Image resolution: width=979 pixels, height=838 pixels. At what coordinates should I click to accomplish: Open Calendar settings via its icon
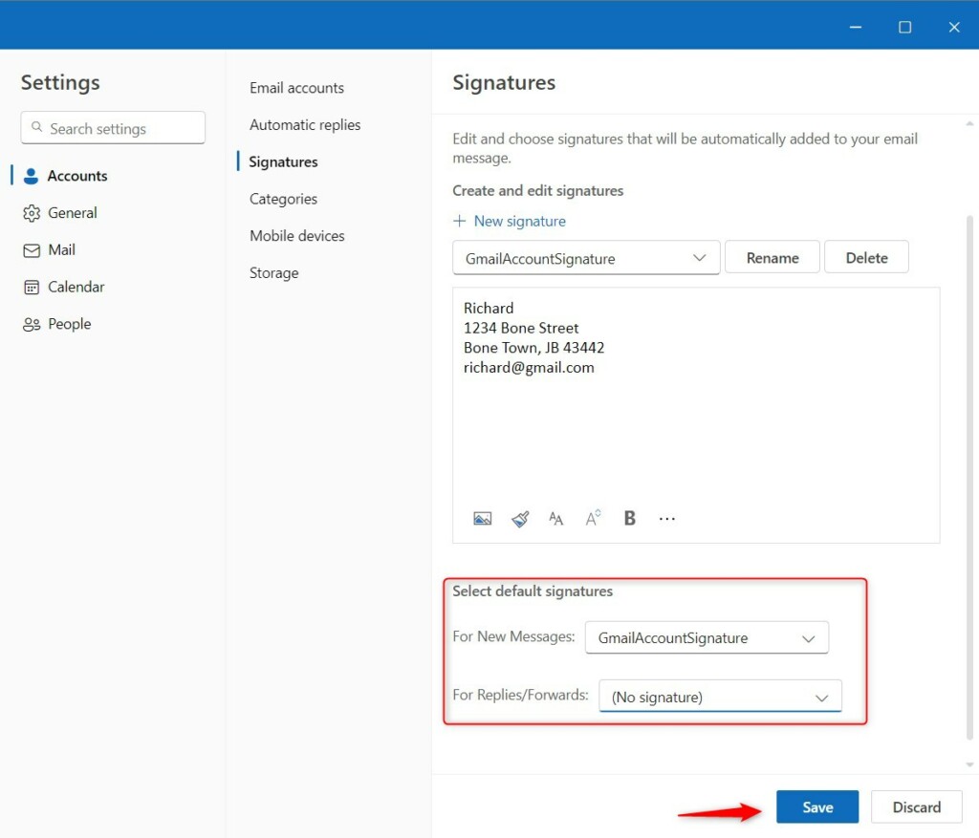tap(32, 287)
